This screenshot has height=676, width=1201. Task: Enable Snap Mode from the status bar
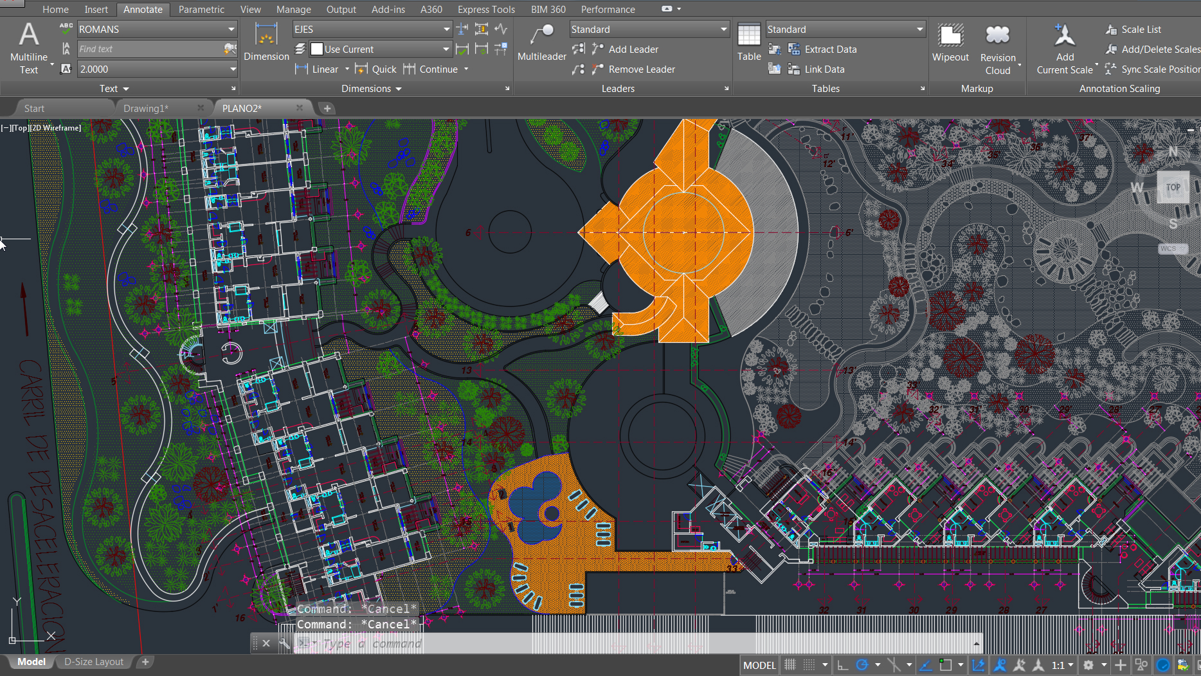[808, 665]
